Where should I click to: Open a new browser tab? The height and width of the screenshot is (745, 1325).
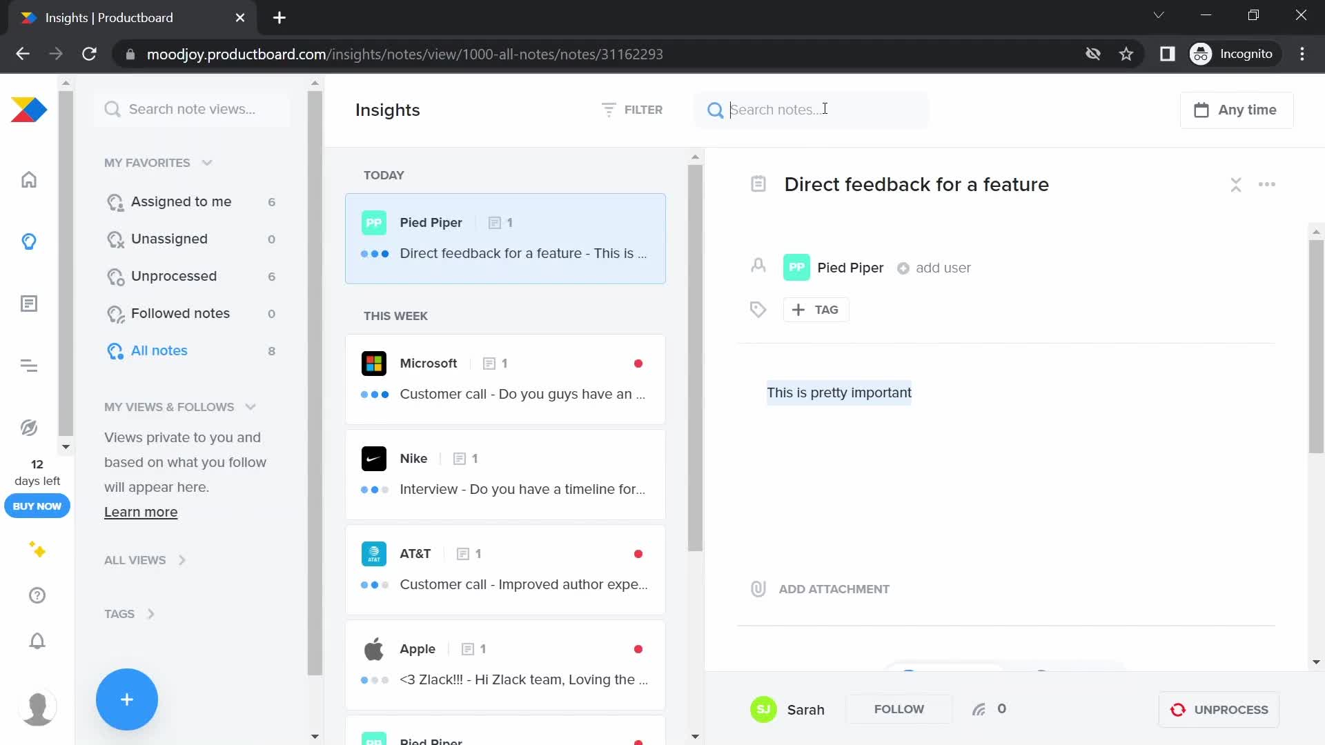pyautogui.click(x=279, y=18)
